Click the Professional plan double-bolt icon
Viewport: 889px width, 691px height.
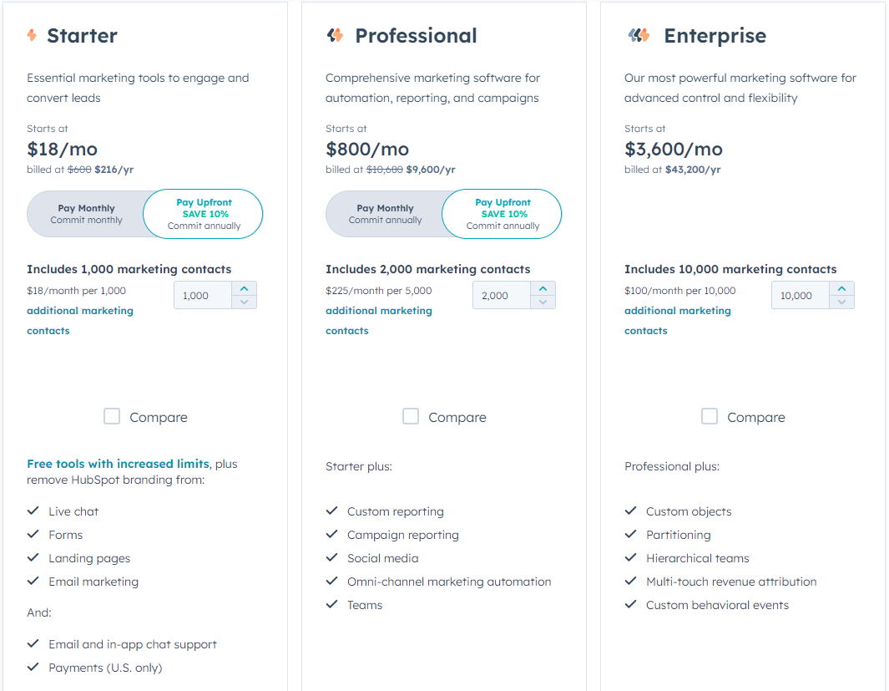click(x=333, y=35)
